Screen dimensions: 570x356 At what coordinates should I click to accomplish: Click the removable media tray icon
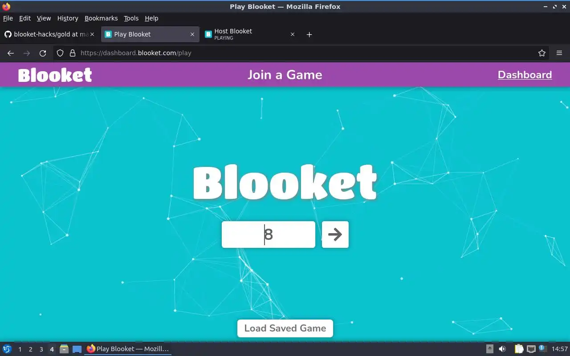click(490, 349)
